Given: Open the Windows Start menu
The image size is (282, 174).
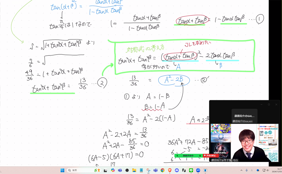Looking at the screenshot, I should tap(62, 170).
